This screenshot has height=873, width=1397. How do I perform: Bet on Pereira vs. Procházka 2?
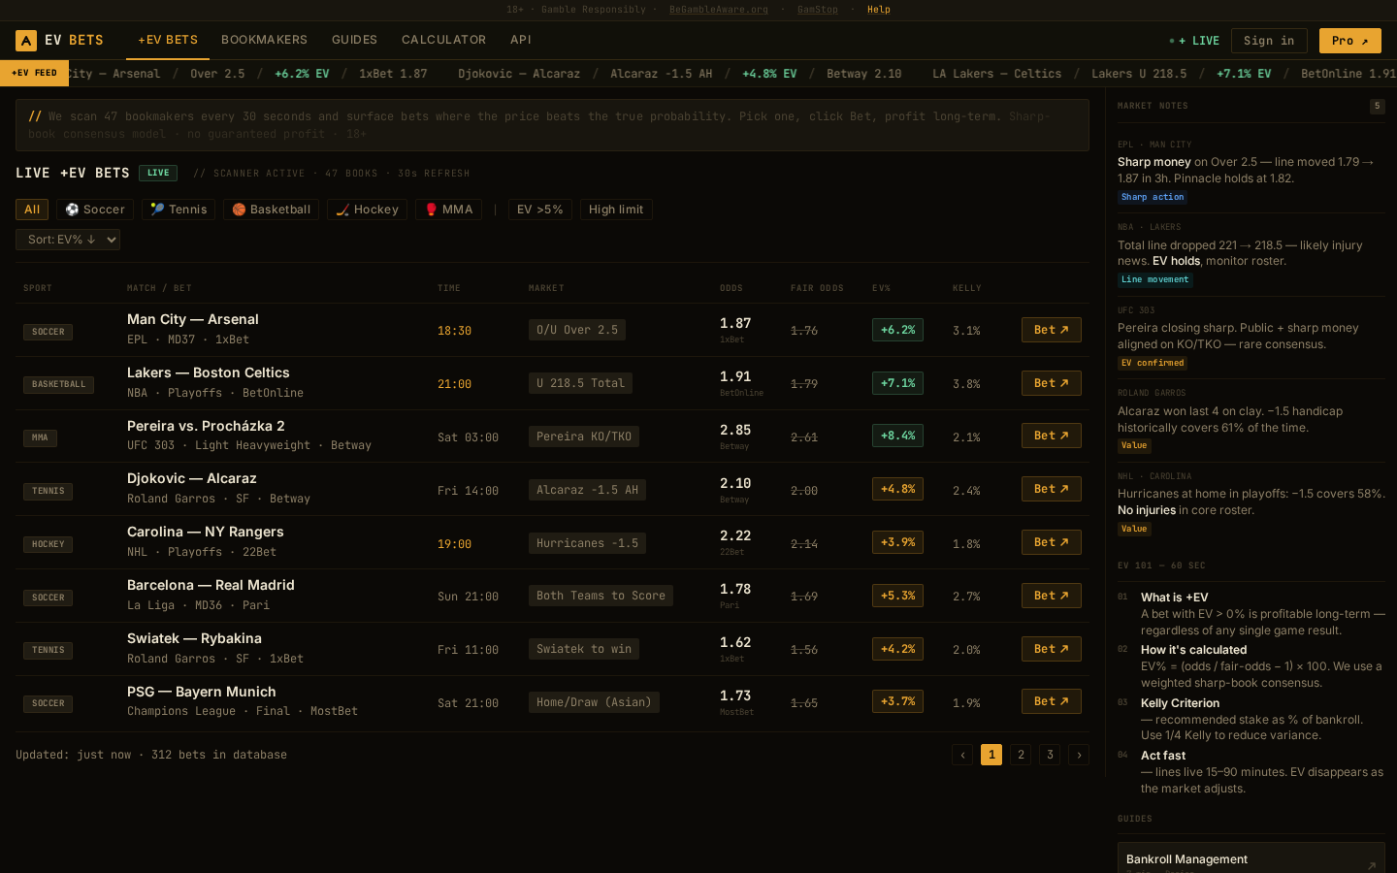1051,436
